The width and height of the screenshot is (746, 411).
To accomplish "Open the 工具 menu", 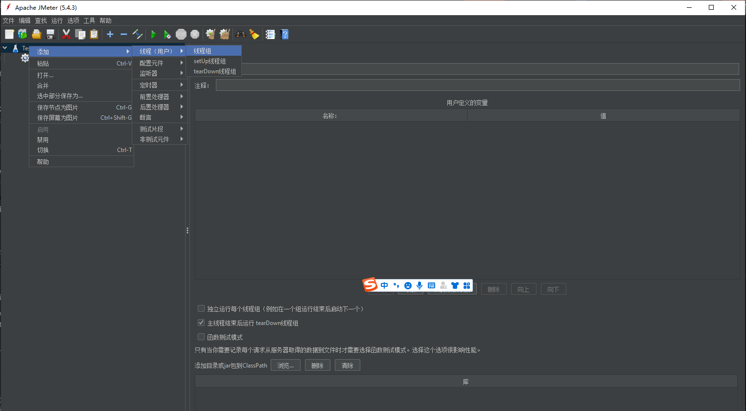I will [90, 21].
